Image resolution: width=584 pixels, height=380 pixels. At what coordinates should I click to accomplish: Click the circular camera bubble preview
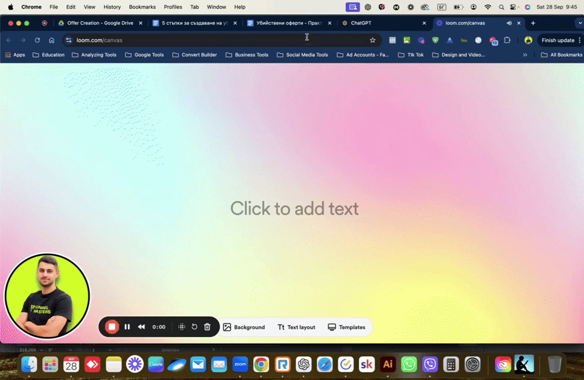coord(47,296)
